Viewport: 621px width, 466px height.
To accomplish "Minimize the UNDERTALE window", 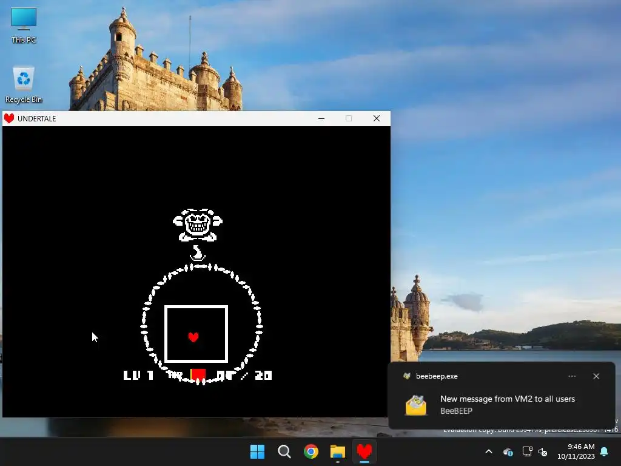I will 321,118.
